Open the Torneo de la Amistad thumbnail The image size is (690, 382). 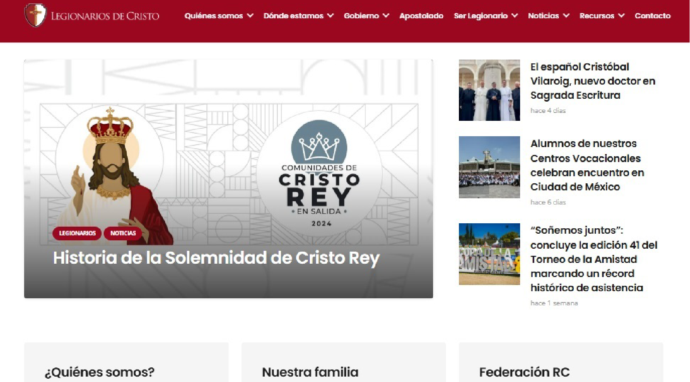point(489,254)
